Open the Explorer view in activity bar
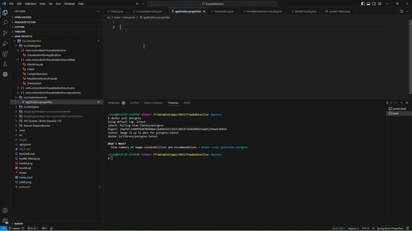This screenshot has width=412, height=231. [5, 13]
